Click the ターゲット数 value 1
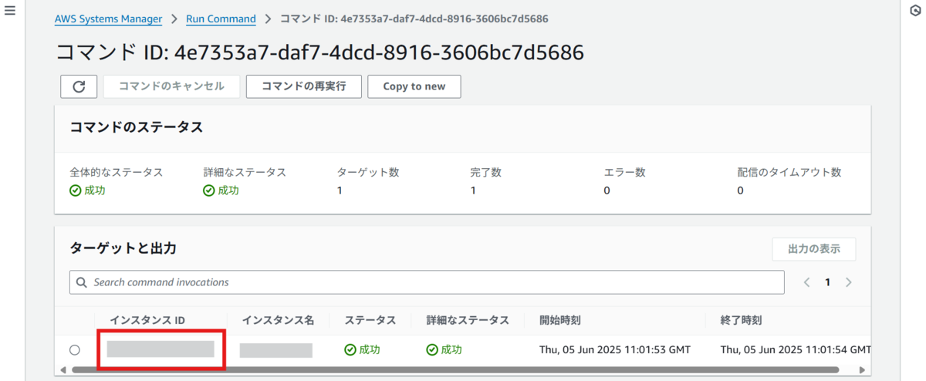The width and height of the screenshot is (926, 381). [340, 190]
